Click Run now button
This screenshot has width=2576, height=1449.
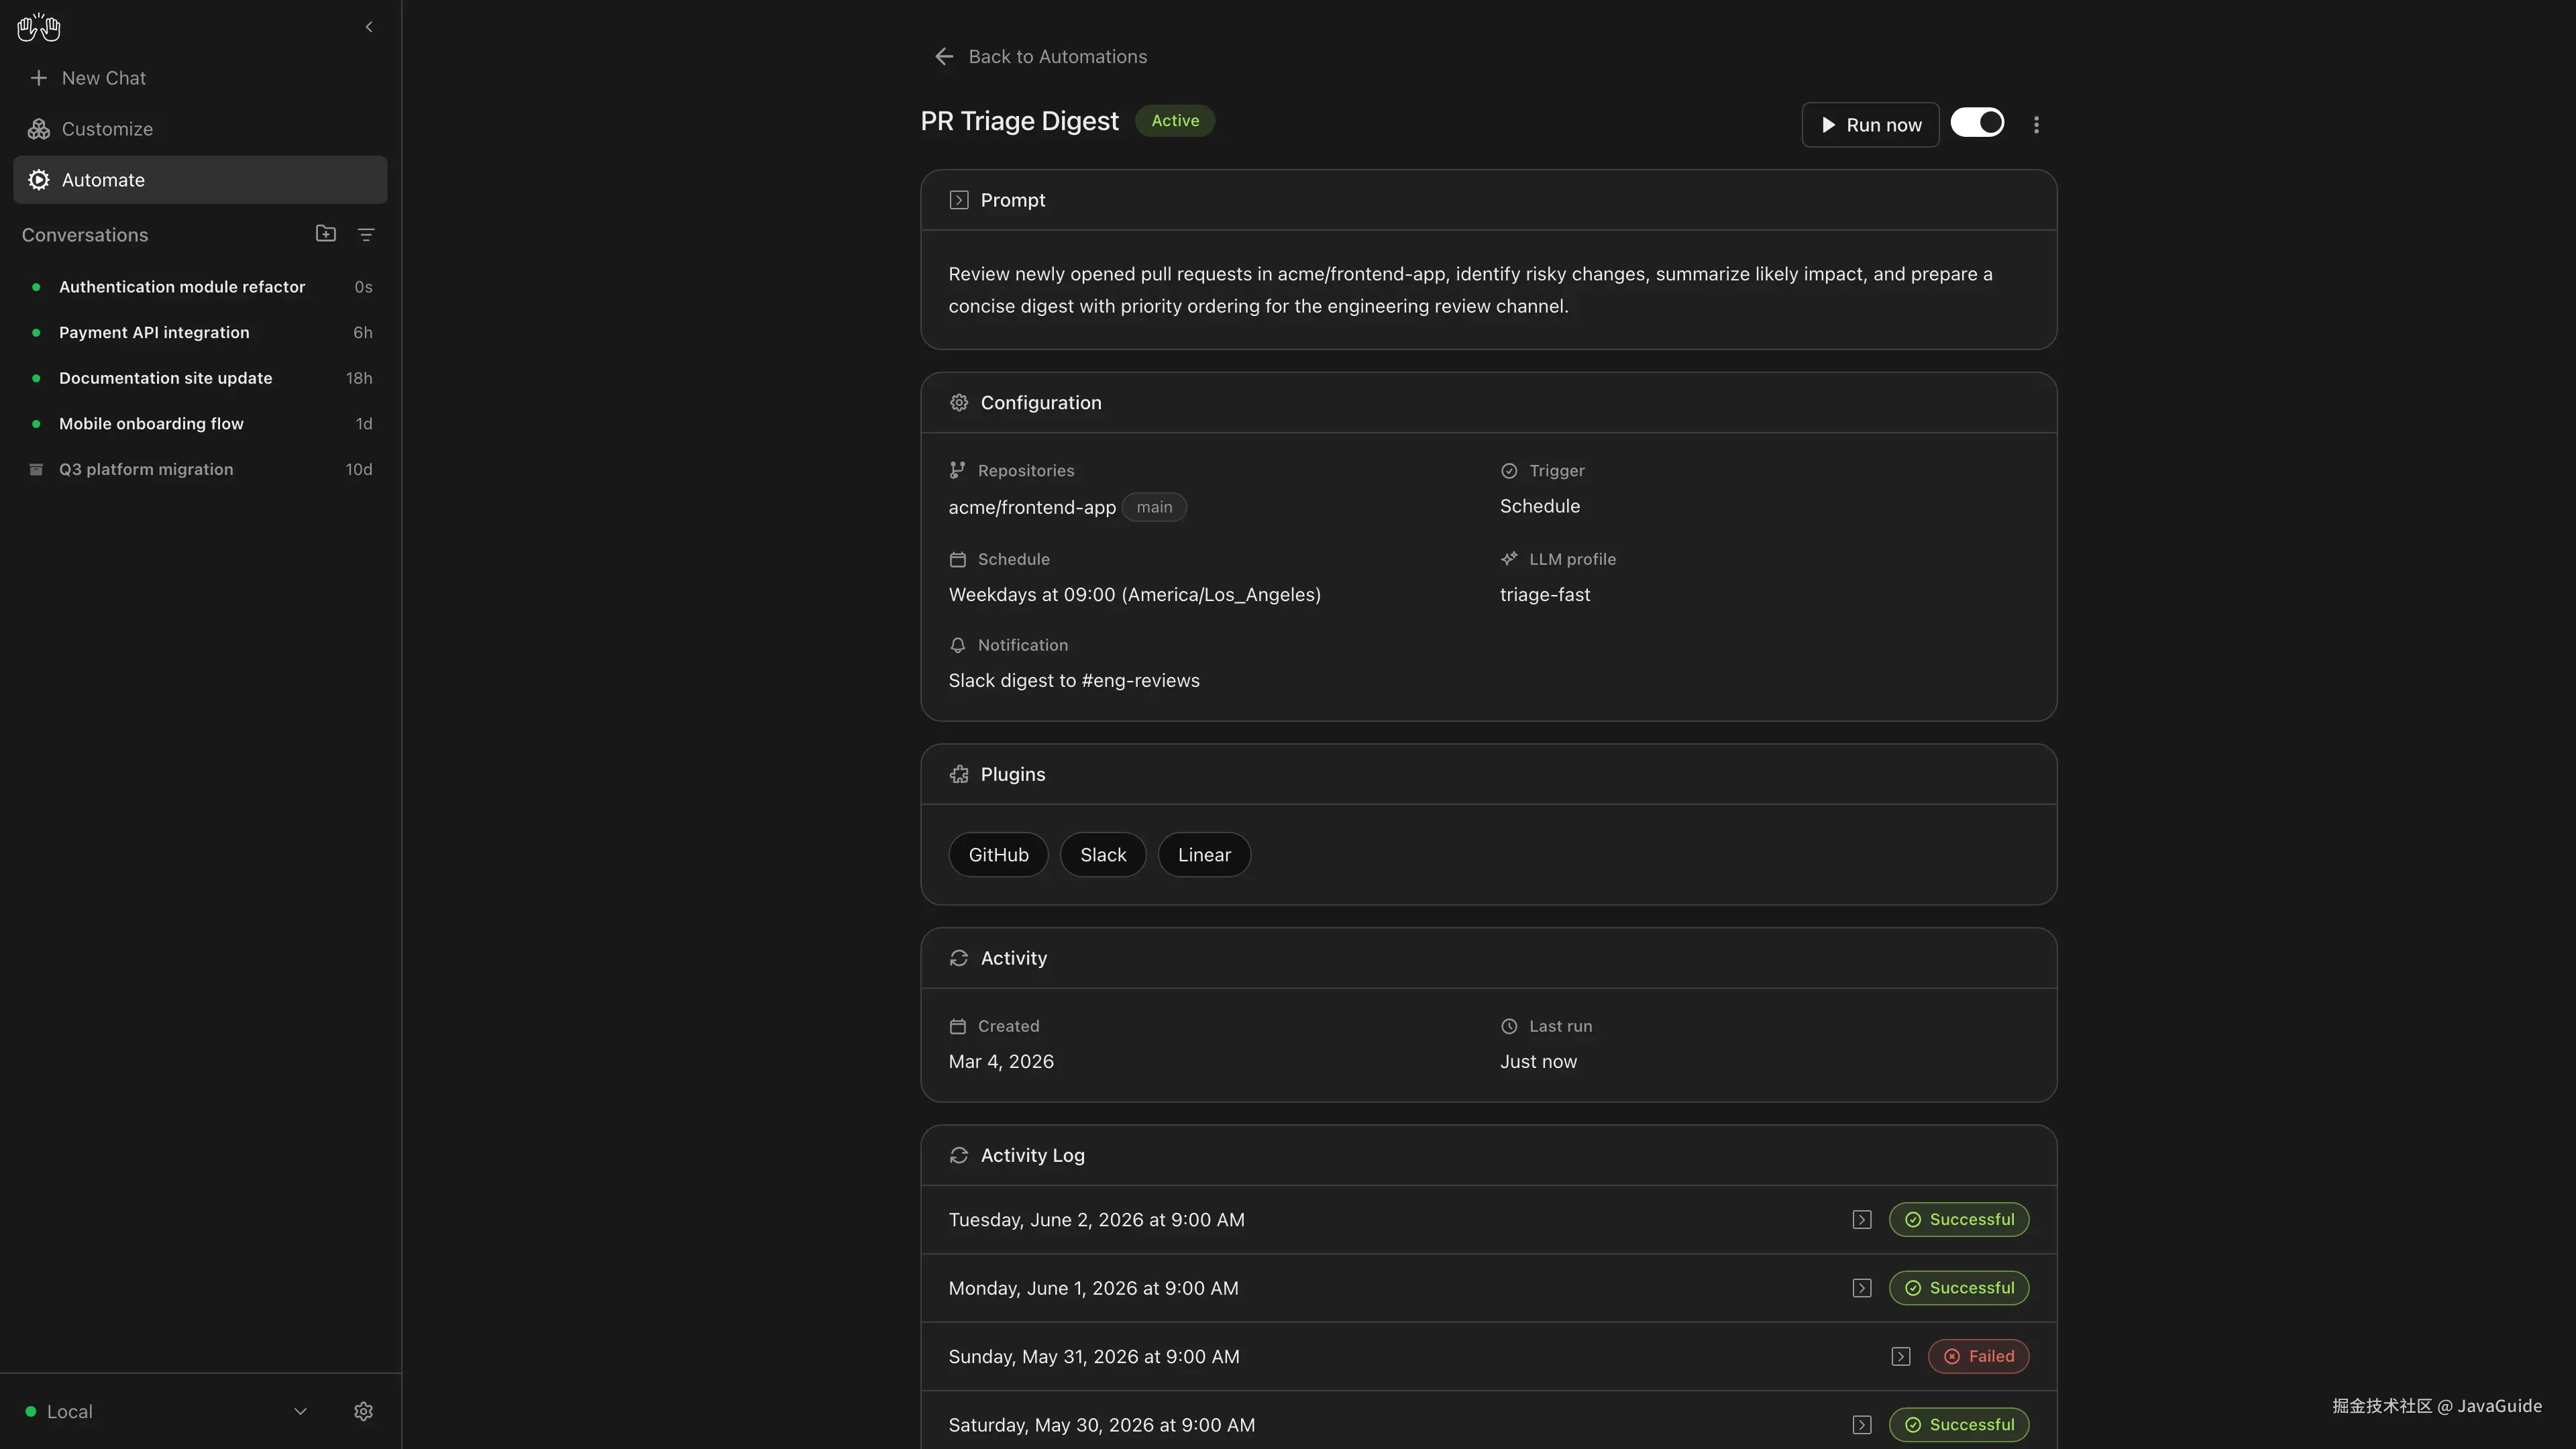(x=1870, y=125)
